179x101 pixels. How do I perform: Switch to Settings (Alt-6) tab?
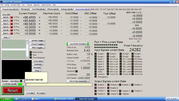[x=66, y=9]
